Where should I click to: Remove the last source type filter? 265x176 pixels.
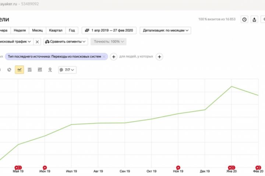(x=104, y=57)
